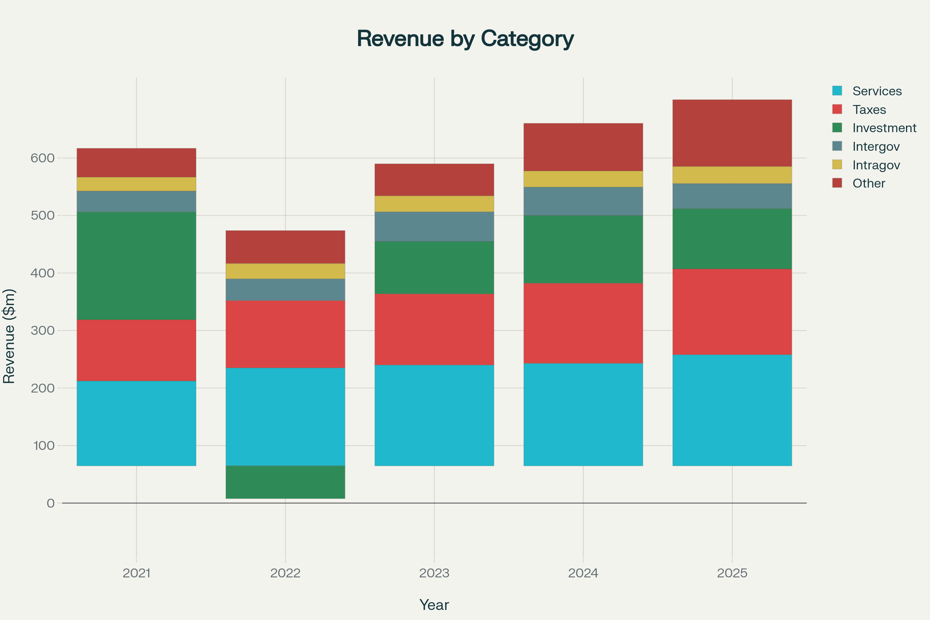Click the Investment legend color swatch
This screenshot has height=620, width=930.
point(837,128)
